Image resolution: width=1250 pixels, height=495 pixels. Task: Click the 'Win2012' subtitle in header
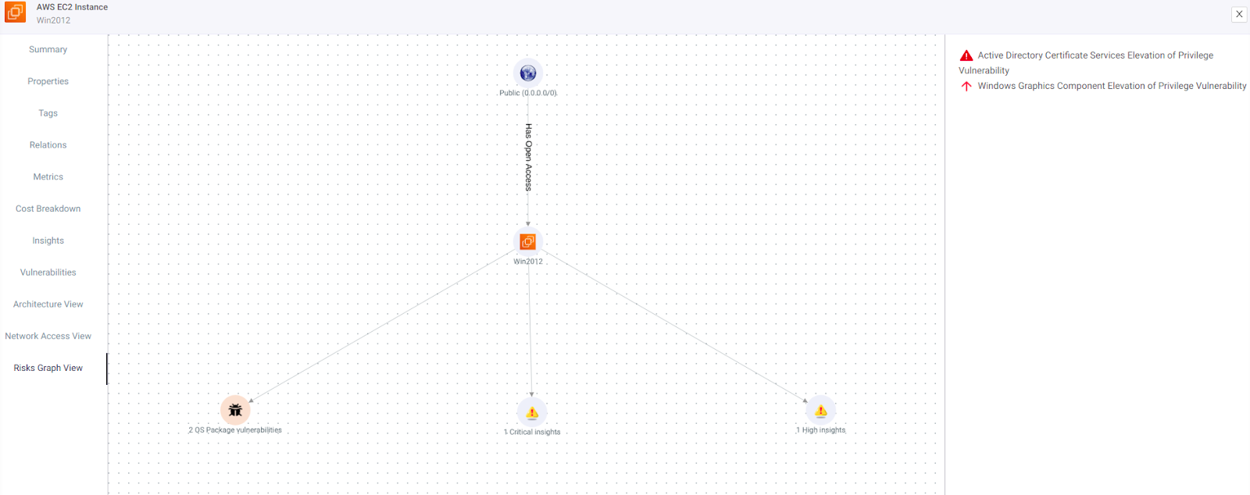tap(53, 20)
